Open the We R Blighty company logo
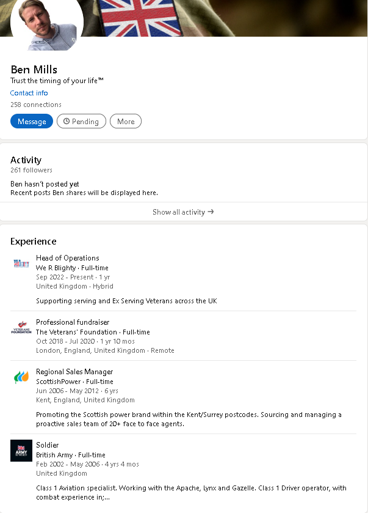Viewport: 368px width, 513px height. point(21,264)
